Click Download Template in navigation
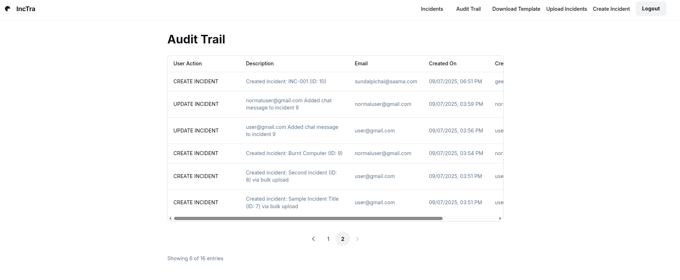This screenshot has height=280, width=680. 516,9
